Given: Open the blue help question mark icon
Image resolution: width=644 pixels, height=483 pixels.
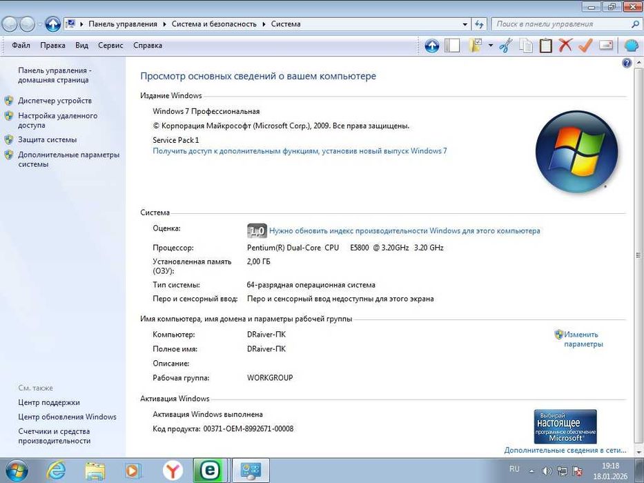Looking at the screenshot, I should pos(627,63).
